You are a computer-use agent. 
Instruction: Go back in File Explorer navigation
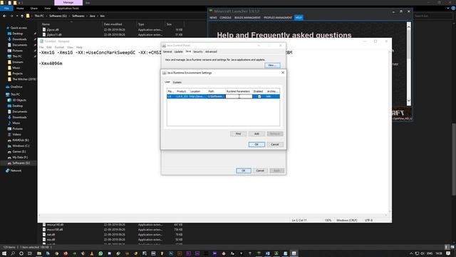(4, 16)
